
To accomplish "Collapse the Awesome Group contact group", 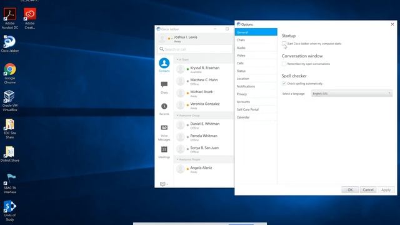I will (x=177, y=116).
